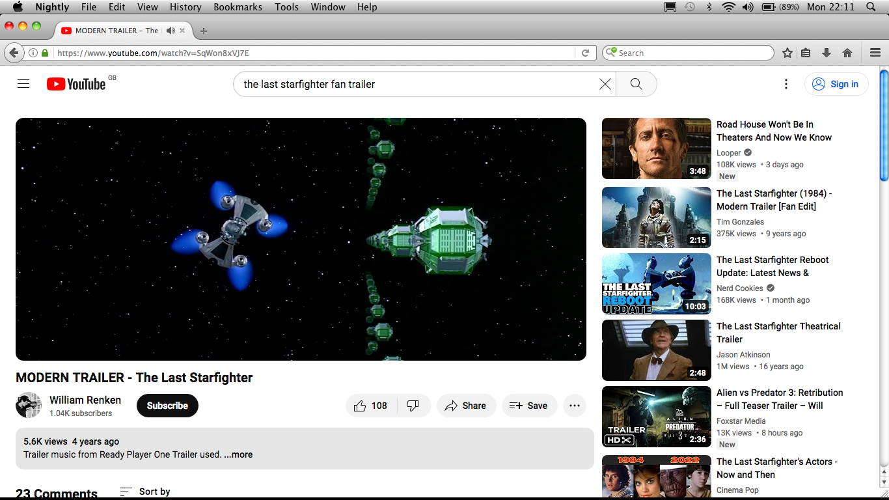Click the Sign in button

pos(836,84)
